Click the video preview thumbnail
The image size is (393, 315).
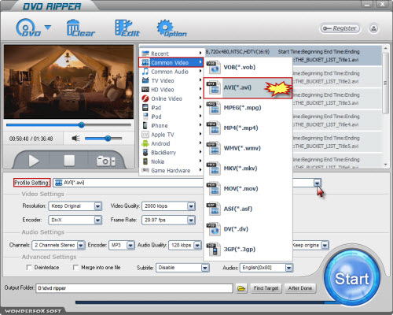[x=68, y=82]
